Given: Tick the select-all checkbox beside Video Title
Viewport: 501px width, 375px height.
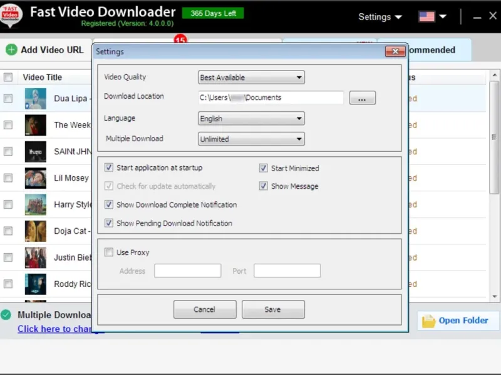Looking at the screenshot, I should coord(8,77).
